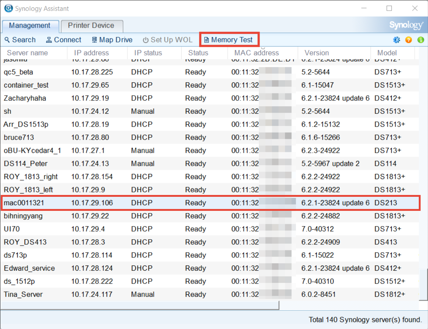
Task: Click the green info icon
Action: click(421, 40)
